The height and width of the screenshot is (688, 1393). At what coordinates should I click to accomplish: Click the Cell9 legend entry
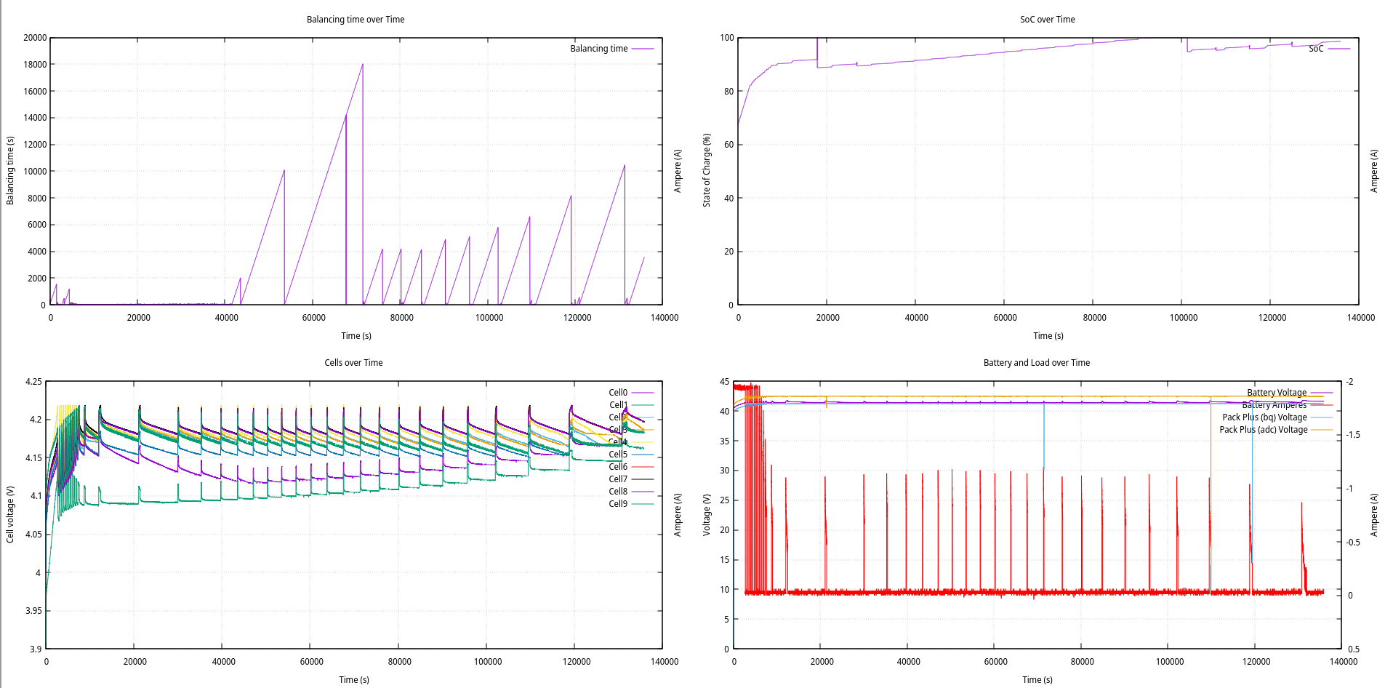[x=618, y=504]
